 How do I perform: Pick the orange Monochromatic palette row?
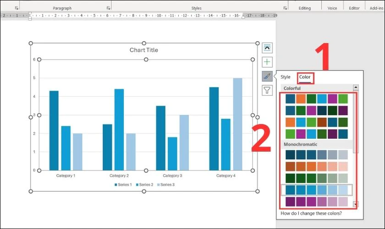pos(317,166)
